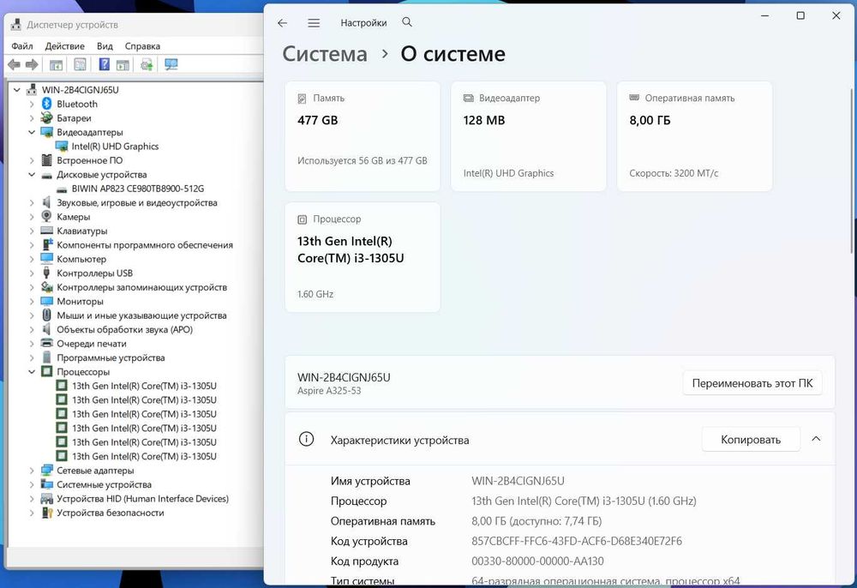This screenshot has width=857, height=588.
Task: Click the info icon beside Характеристики устройства
Action: (306, 440)
